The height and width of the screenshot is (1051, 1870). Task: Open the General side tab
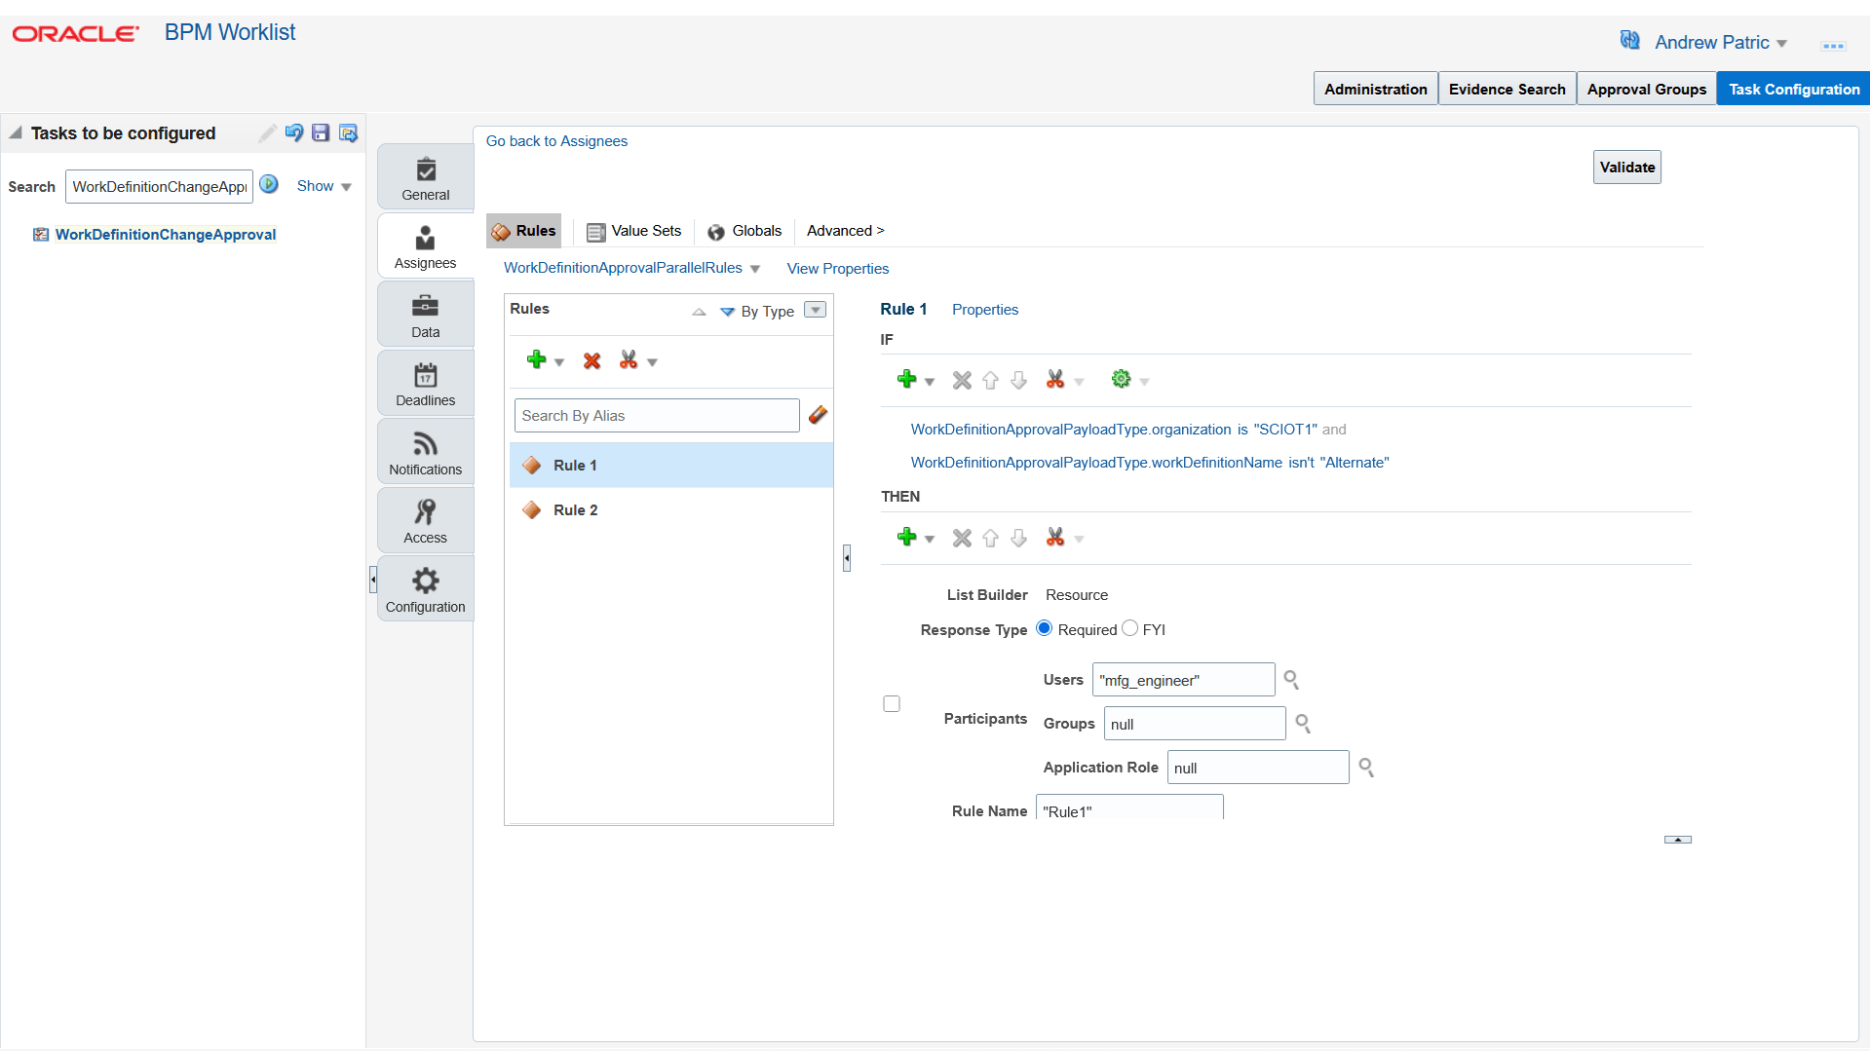click(426, 178)
